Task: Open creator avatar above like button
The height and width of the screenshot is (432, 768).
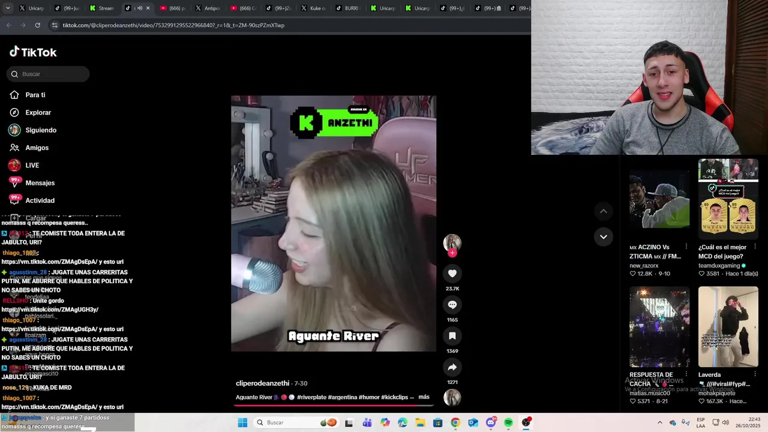Action: [452, 242]
